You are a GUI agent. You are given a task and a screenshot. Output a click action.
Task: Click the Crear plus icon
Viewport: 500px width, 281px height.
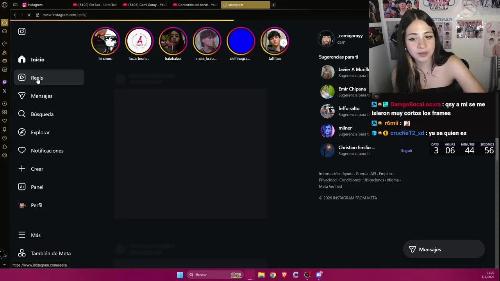[x=22, y=169]
